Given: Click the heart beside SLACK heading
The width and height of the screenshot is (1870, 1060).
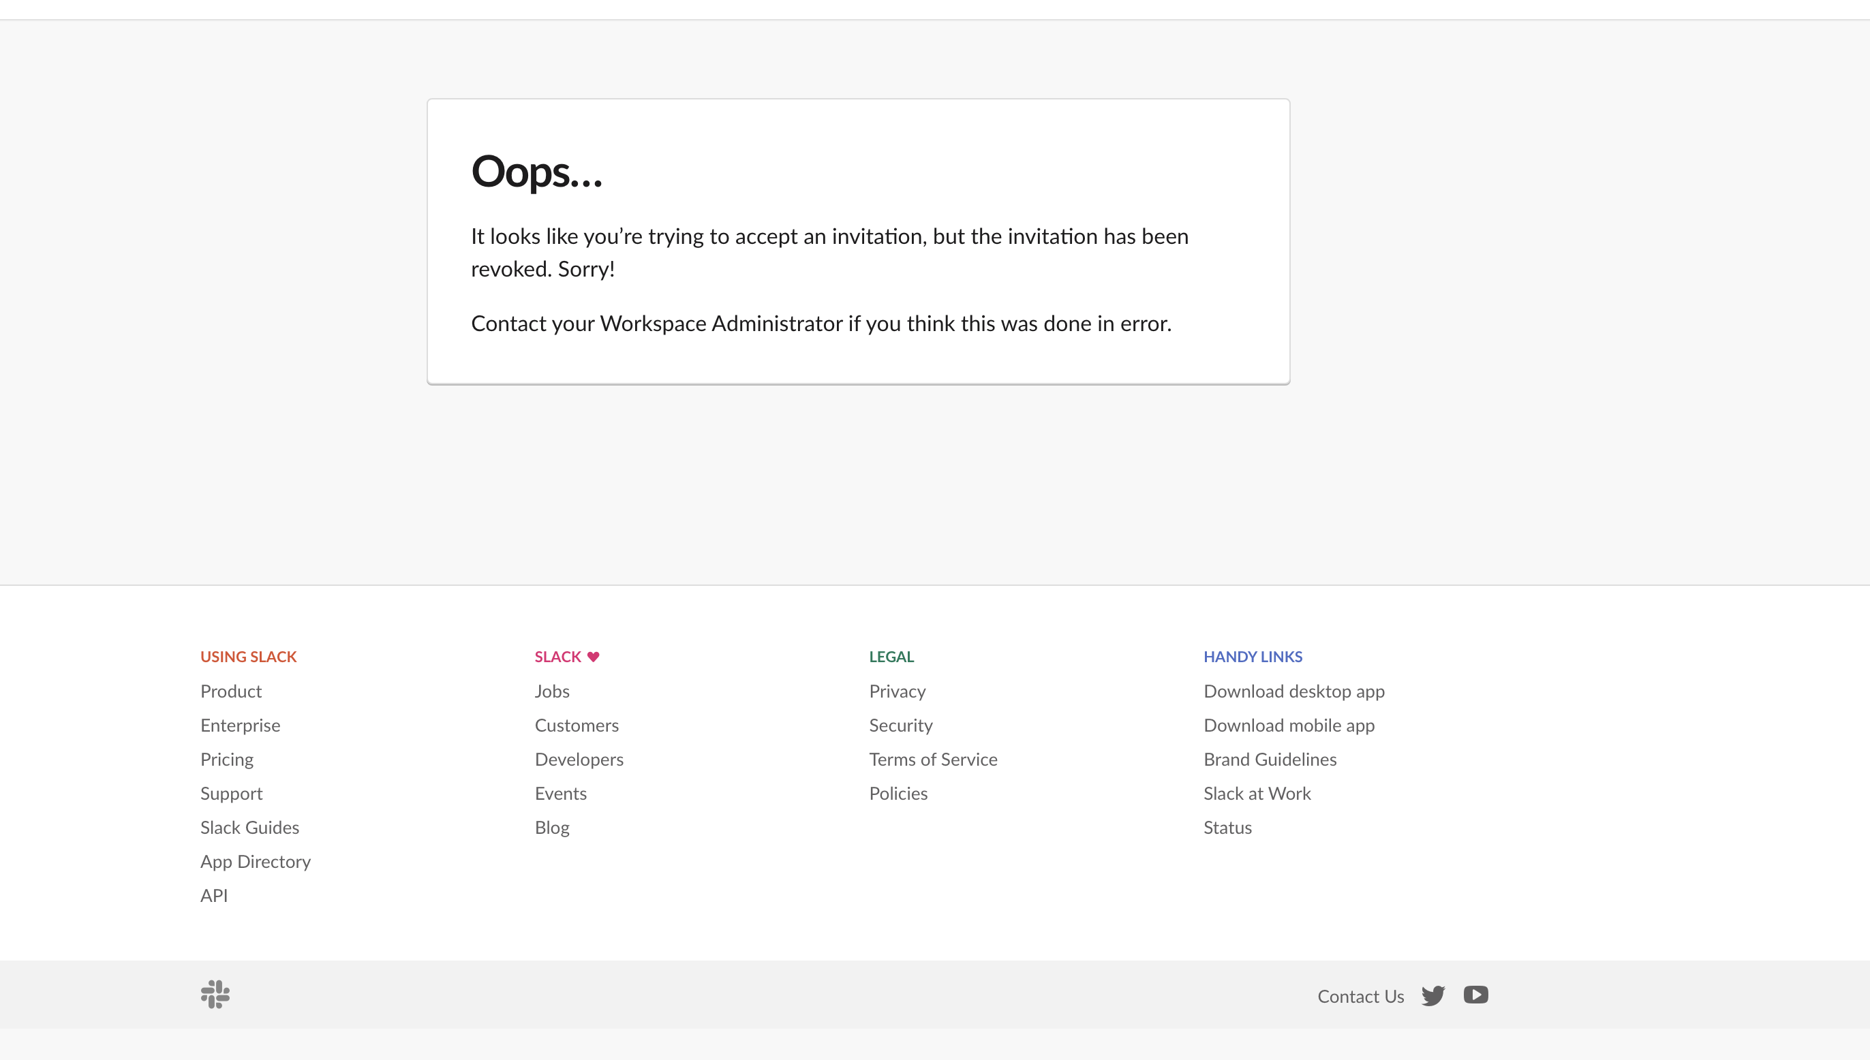Looking at the screenshot, I should (594, 657).
